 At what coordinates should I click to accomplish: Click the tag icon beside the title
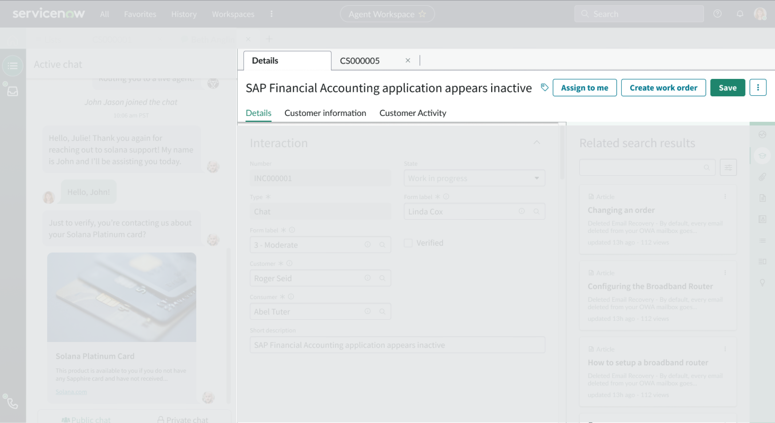coord(544,88)
